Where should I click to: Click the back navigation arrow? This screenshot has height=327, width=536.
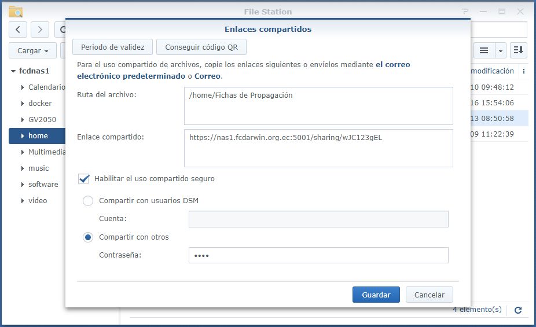(19, 30)
